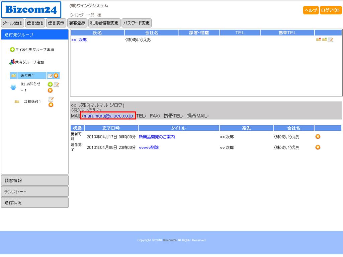This screenshot has height=257, width=343.
Task: Click the green plus icon for マイ送付先グループ追加
Action: click(x=12, y=50)
